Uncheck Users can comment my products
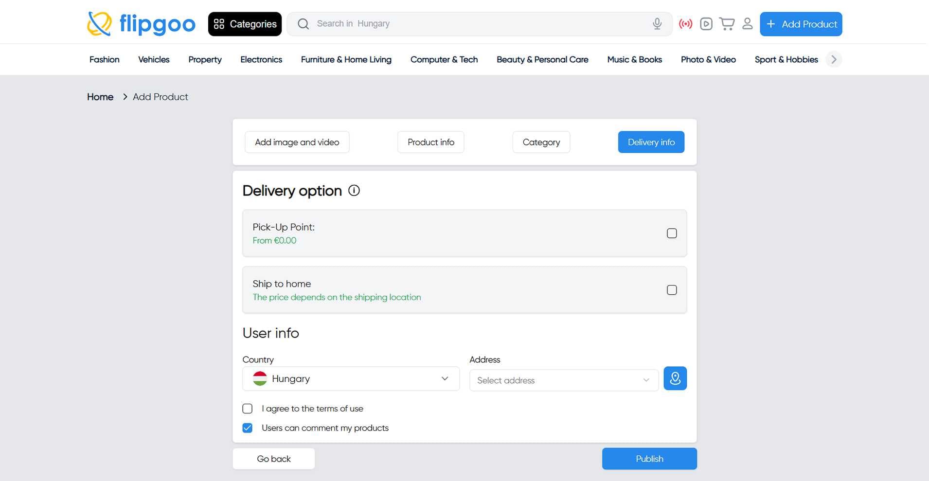929x481 pixels. click(248, 428)
